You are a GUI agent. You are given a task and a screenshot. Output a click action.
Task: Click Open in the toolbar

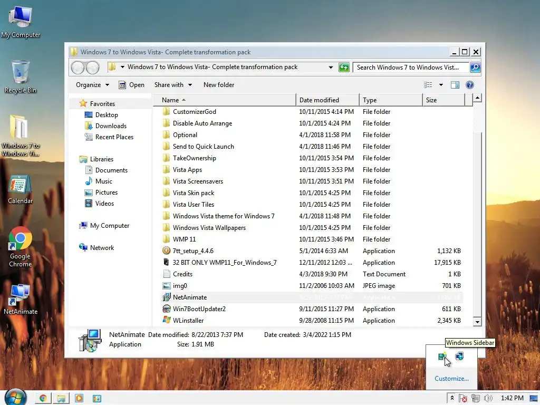point(131,85)
